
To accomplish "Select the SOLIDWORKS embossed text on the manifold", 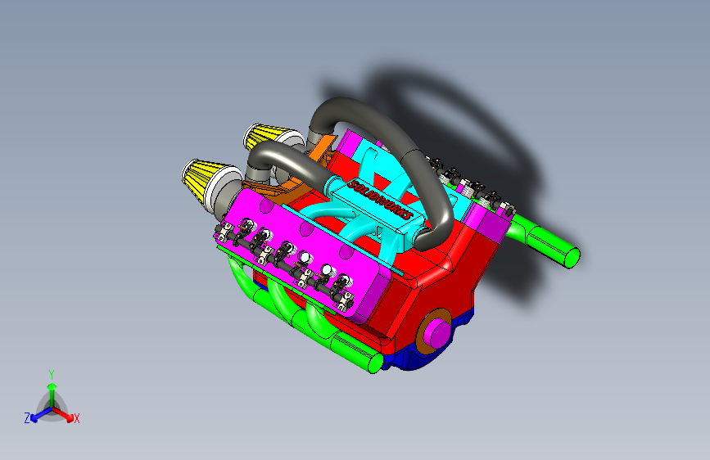I will pyautogui.click(x=380, y=200).
